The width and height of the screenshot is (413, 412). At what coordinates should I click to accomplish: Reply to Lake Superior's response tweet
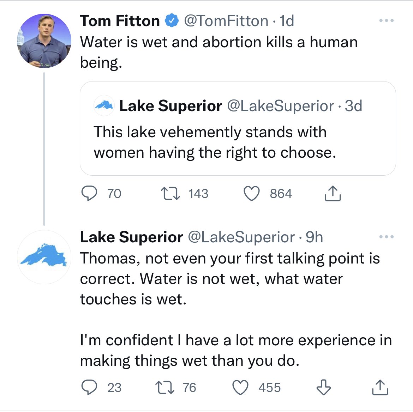point(89,387)
